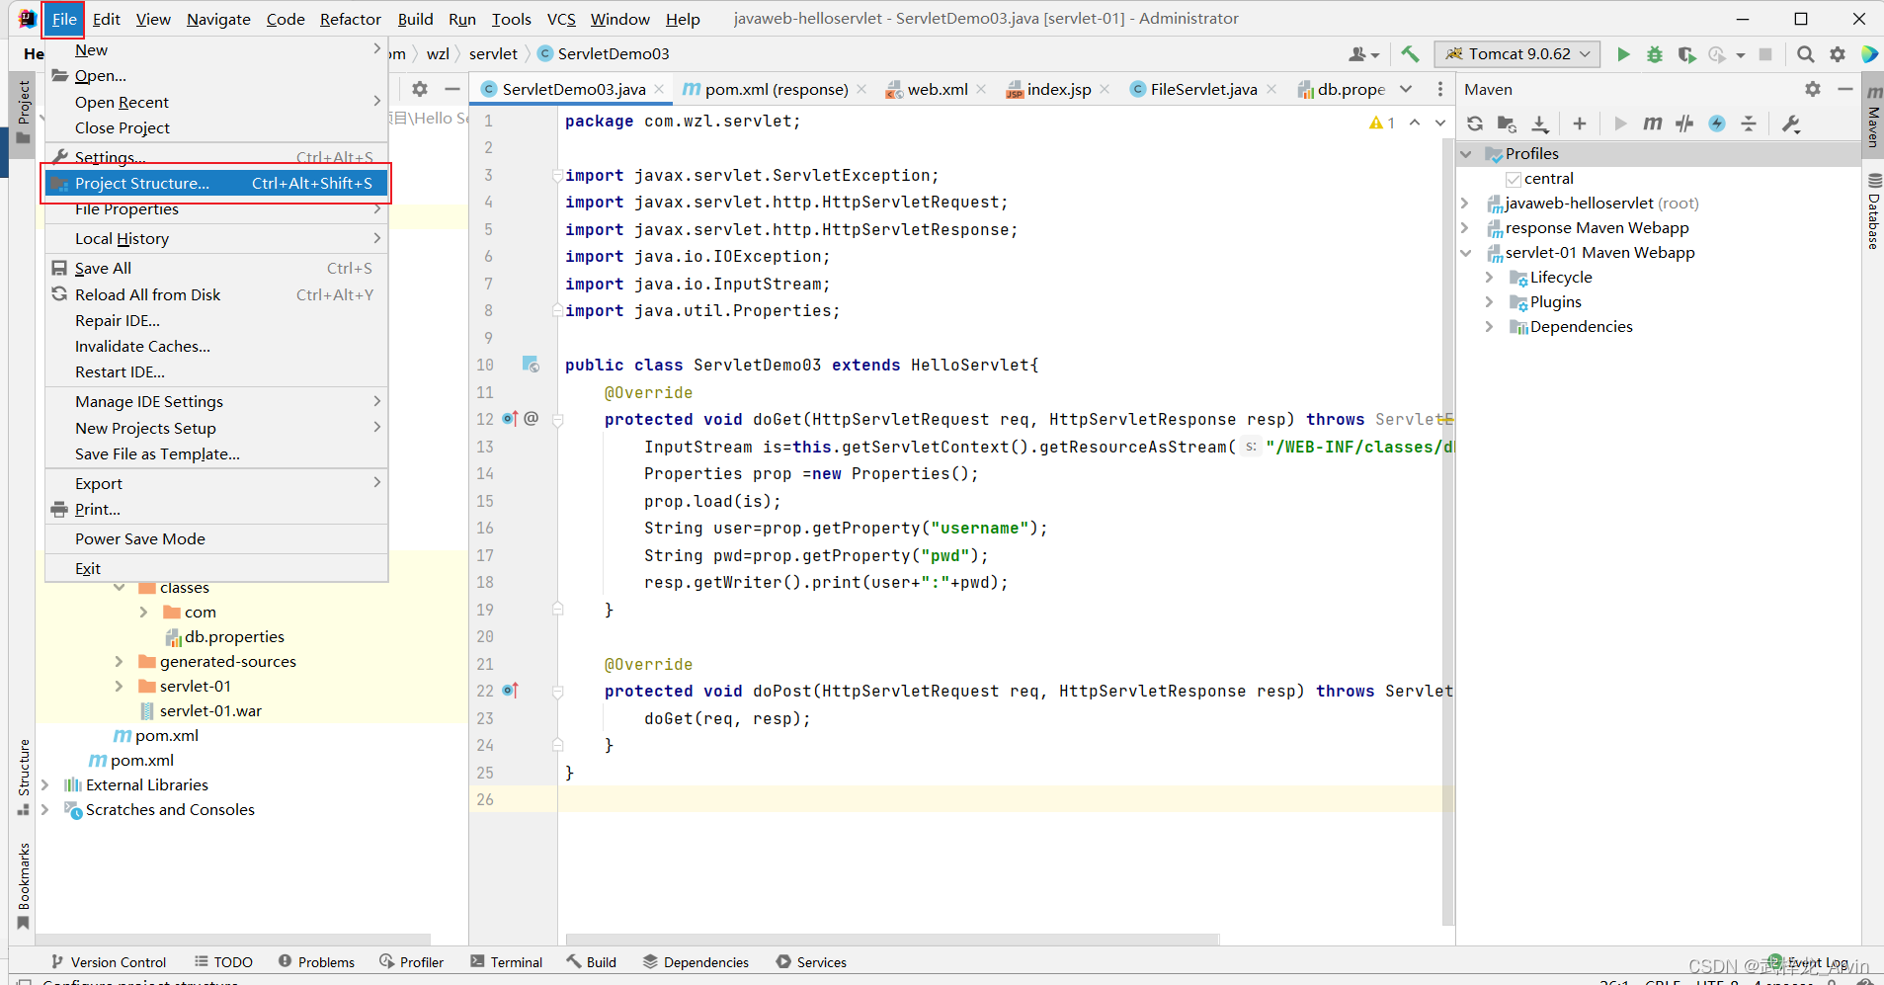Select servlet-01.war file in Project tree
Viewport: 1884px width, 985px height.
tap(210, 711)
